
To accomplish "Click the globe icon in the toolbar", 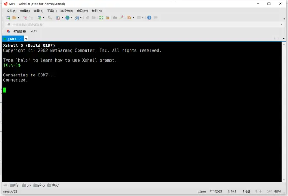I will pos(68,17).
